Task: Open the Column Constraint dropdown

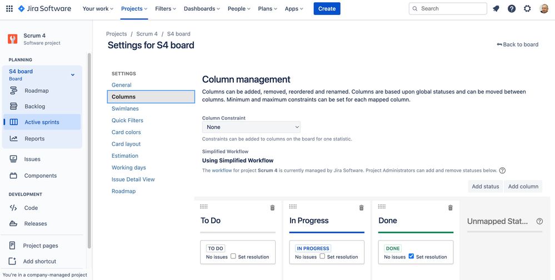Action: [251, 127]
